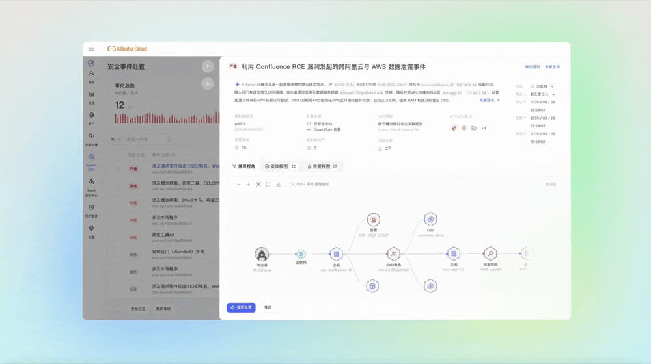Click the second orange ATT&CK stage icon
651x364 pixels.
(x=464, y=128)
